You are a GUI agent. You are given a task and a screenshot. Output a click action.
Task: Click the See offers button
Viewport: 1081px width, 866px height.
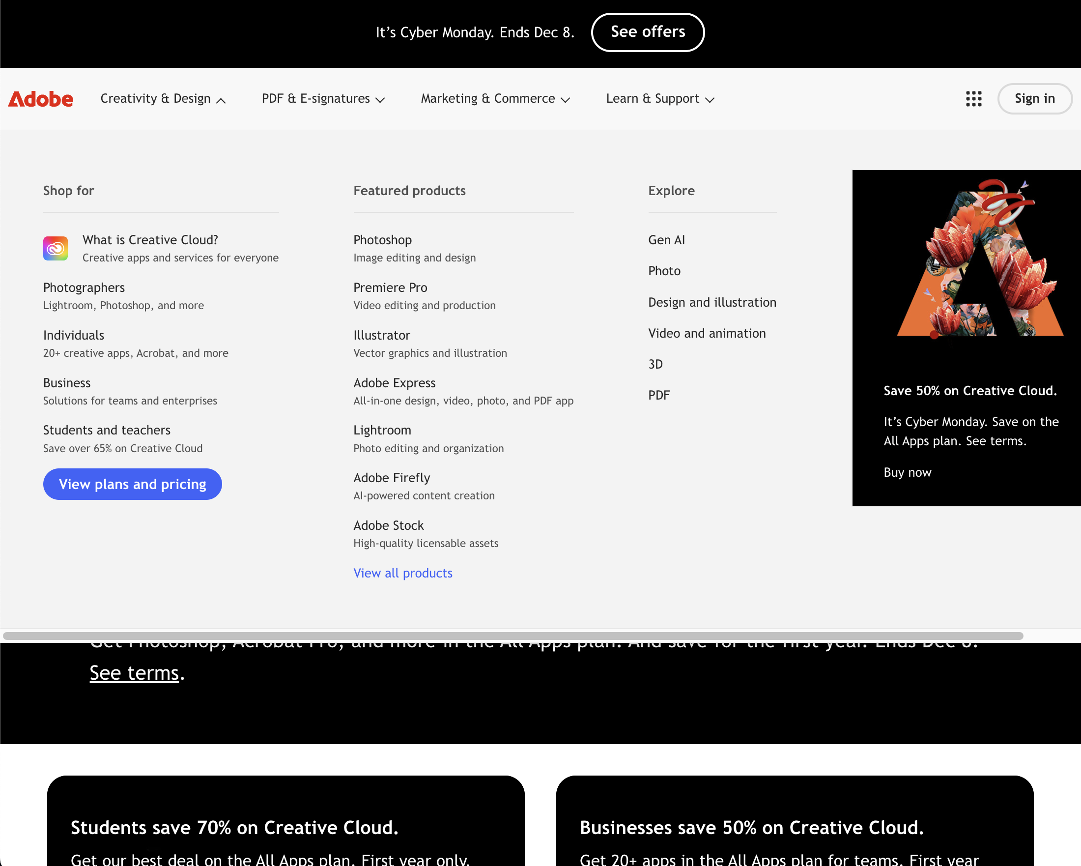(x=647, y=32)
